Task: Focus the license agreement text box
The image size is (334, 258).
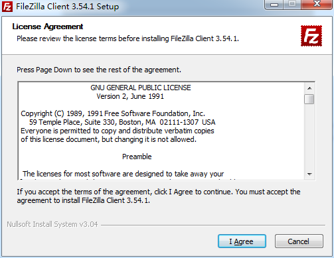Action: pyautogui.click(x=161, y=131)
